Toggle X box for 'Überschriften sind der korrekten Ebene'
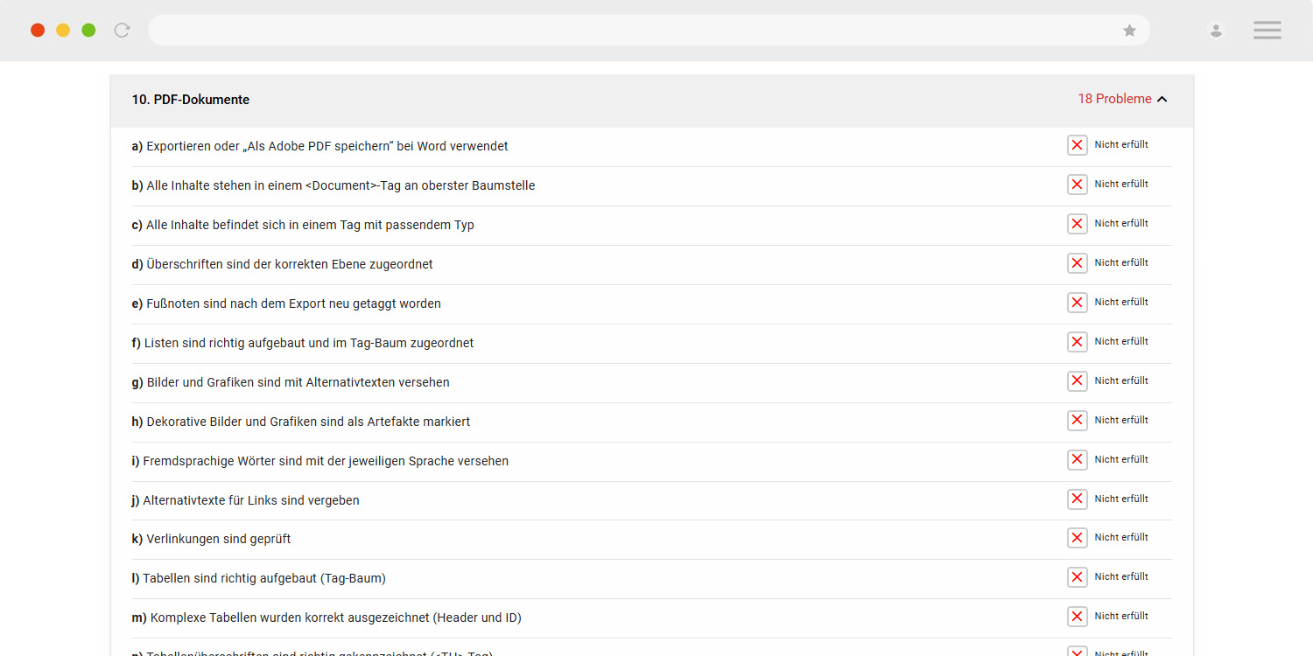 coord(1078,263)
